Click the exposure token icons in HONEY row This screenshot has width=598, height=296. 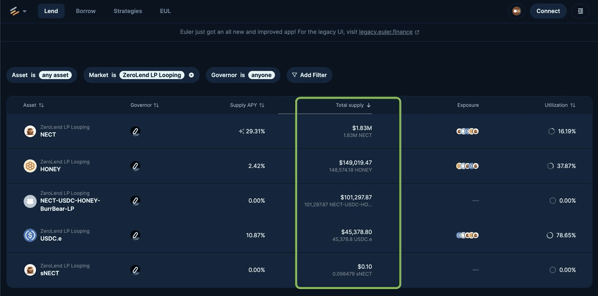(467, 166)
